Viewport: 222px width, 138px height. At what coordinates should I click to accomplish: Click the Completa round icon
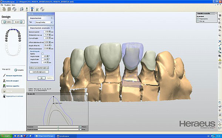click(16, 70)
